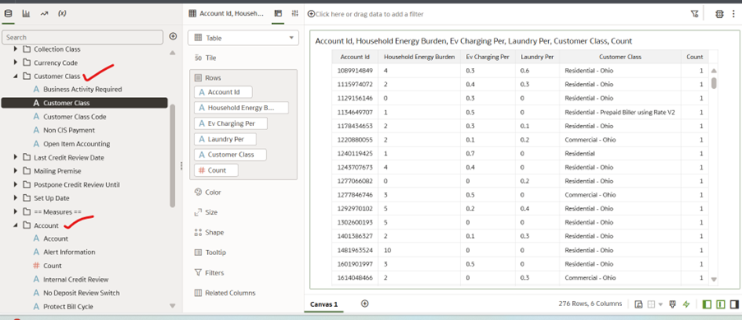
Task: Toggle the right properties panel visibility
Action: pyautogui.click(x=735, y=304)
